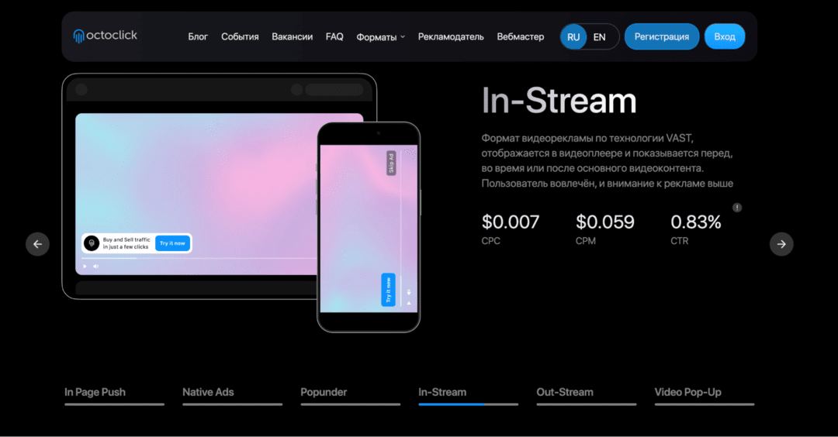Image resolution: width=838 pixels, height=437 pixels.
Task: Expand the Форматы dropdown menu
Action: tap(380, 37)
